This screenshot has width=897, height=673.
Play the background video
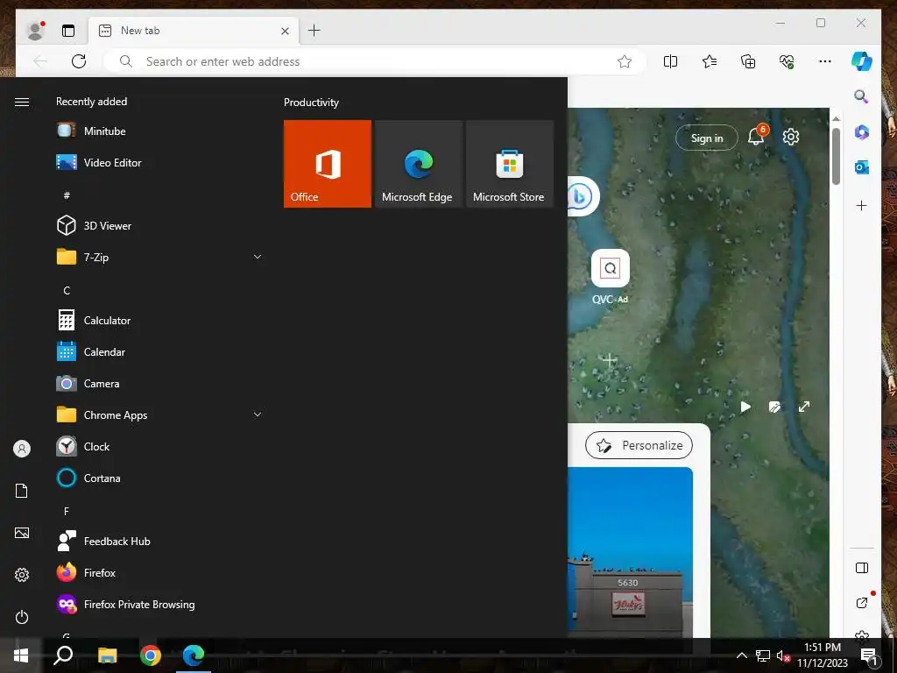[x=745, y=407]
